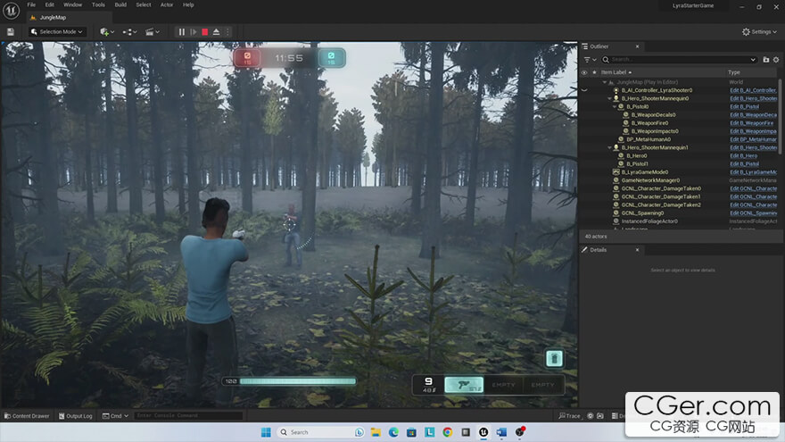This screenshot has height=442, width=785.
Task: Open the Edit B_Hero link
Action: [x=743, y=156]
